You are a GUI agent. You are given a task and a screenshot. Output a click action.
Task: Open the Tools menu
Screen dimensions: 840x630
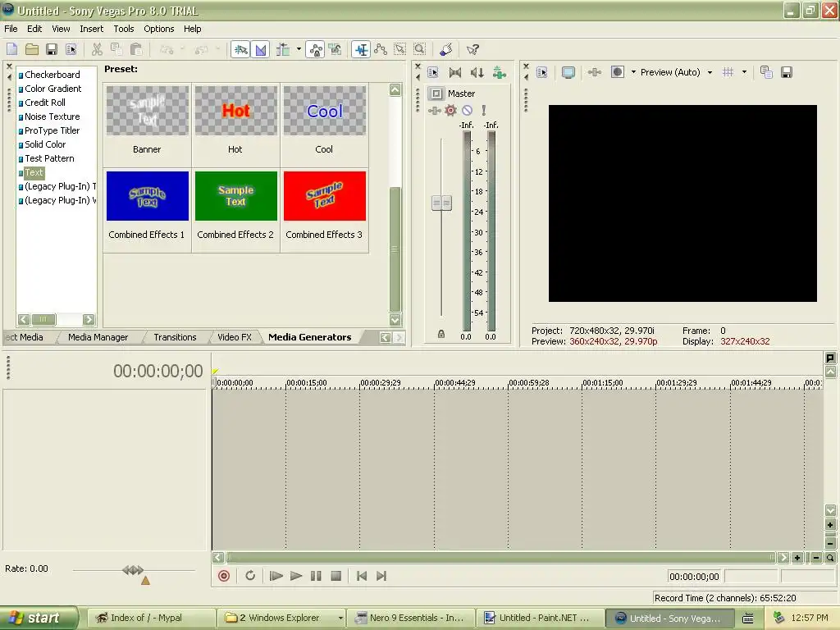point(124,29)
